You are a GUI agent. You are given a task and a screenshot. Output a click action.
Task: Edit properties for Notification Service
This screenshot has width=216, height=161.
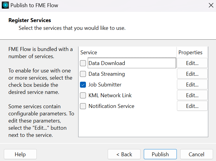[x=192, y=106]
